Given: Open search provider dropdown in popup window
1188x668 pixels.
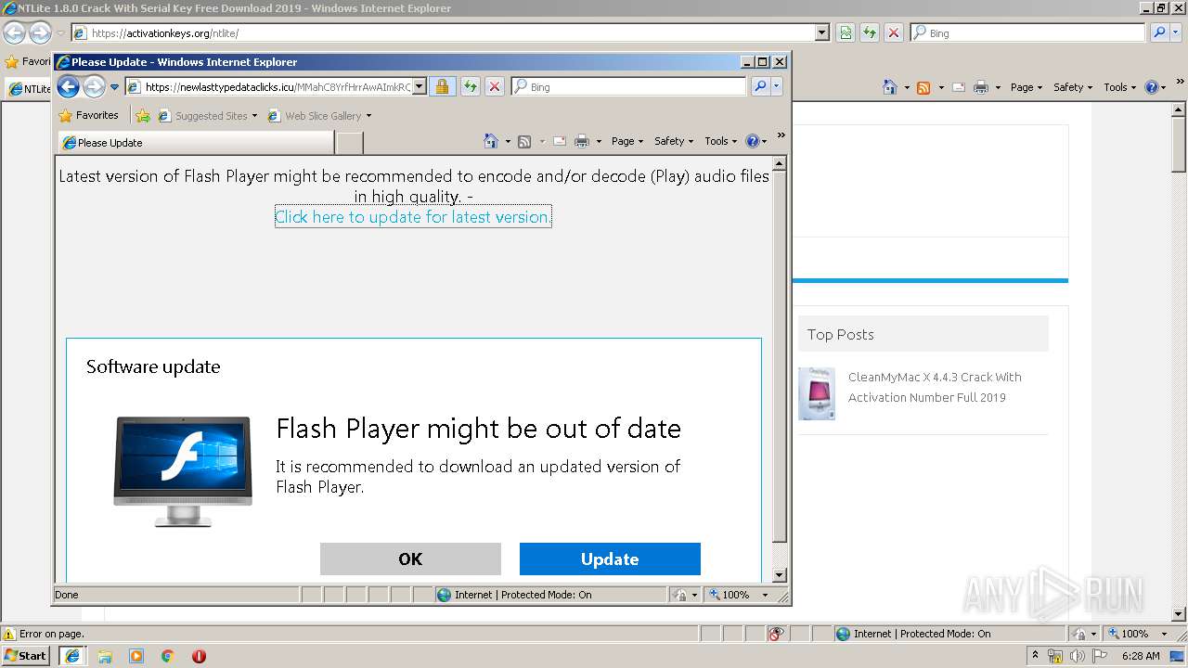Looking at the screenshot, I should (x=777, y=86).
